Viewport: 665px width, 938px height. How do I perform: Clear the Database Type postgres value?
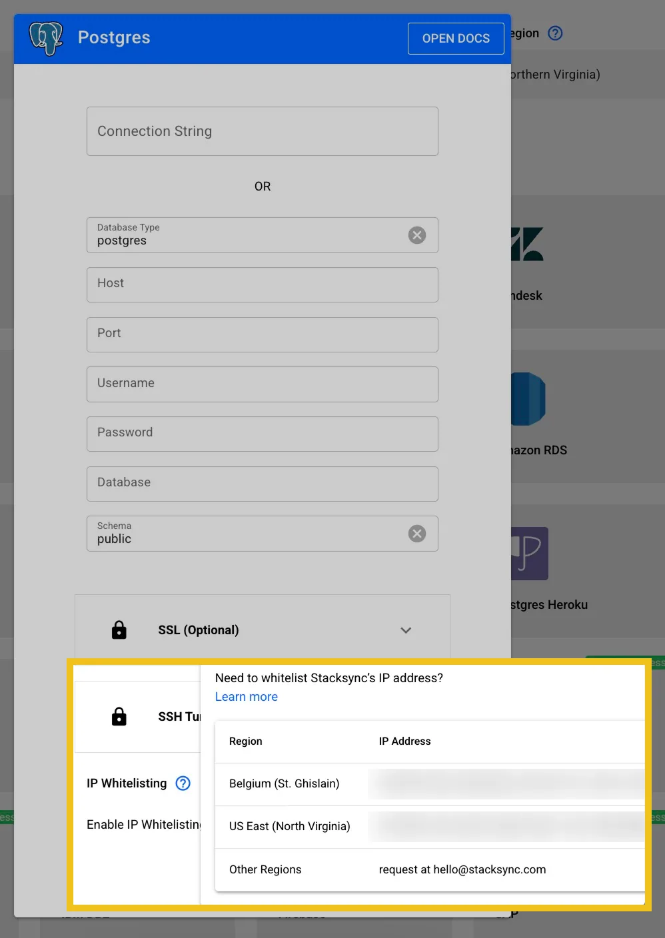click(x=417, y=235)
